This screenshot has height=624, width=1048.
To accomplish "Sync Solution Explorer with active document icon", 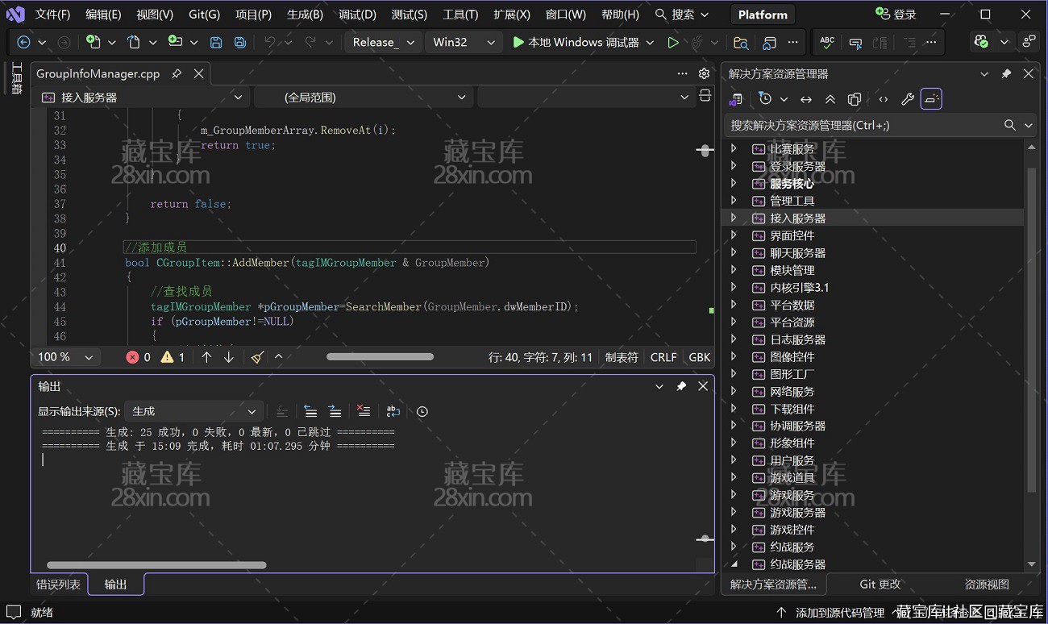I will click(x=806, y=98).
